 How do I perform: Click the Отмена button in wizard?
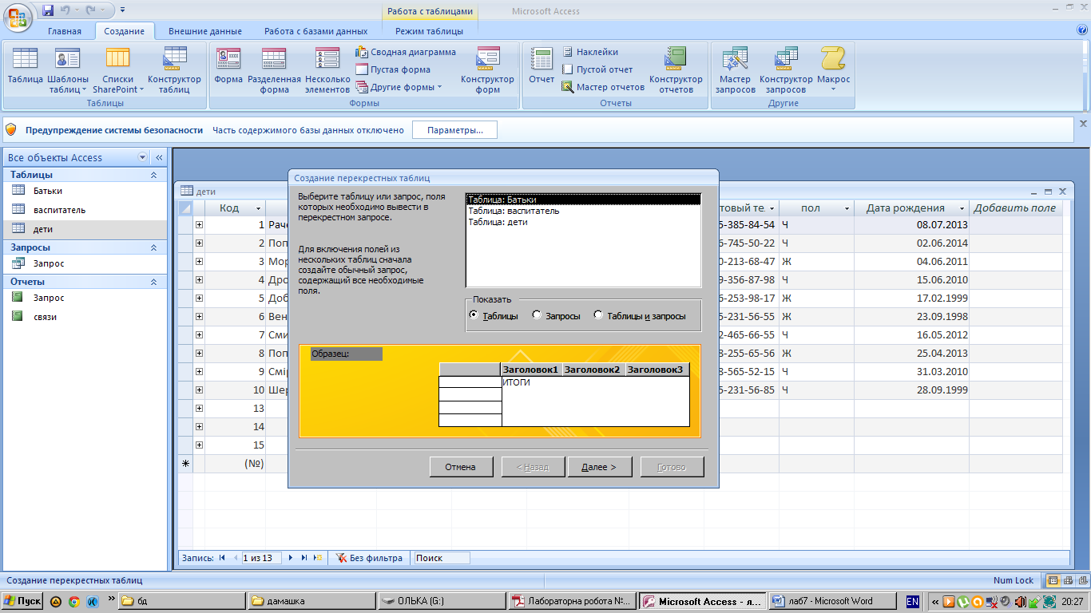tap(460, 467)
